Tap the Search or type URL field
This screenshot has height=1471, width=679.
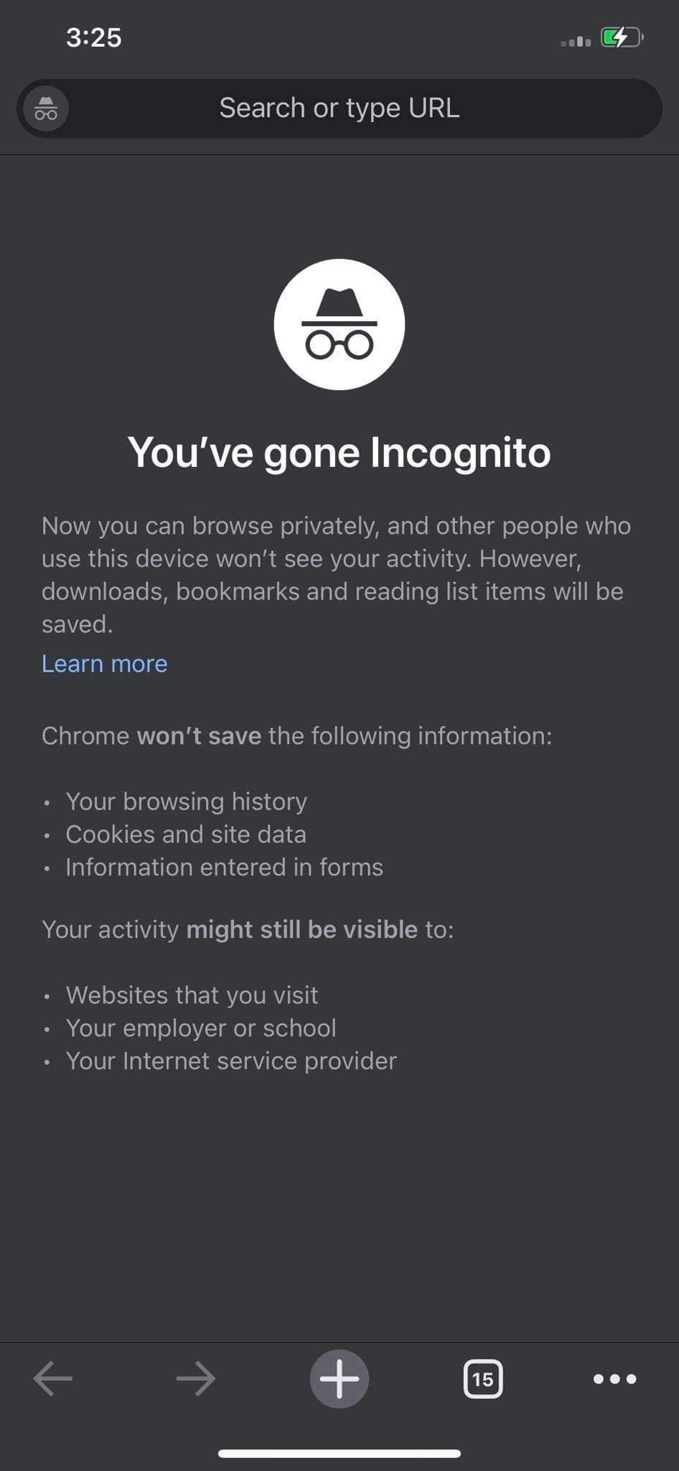[339, 108]
